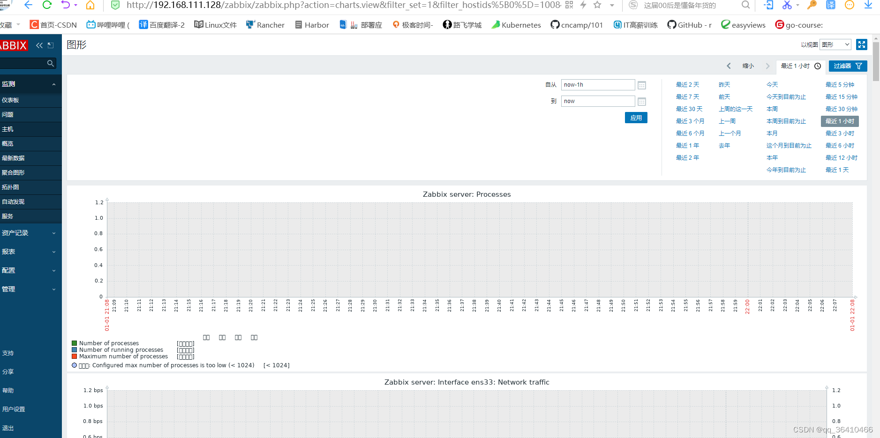The width and height of the screenshot is (880, 438).
Task: Select the 最近 30 天 time range
Action: coord(689,109)
